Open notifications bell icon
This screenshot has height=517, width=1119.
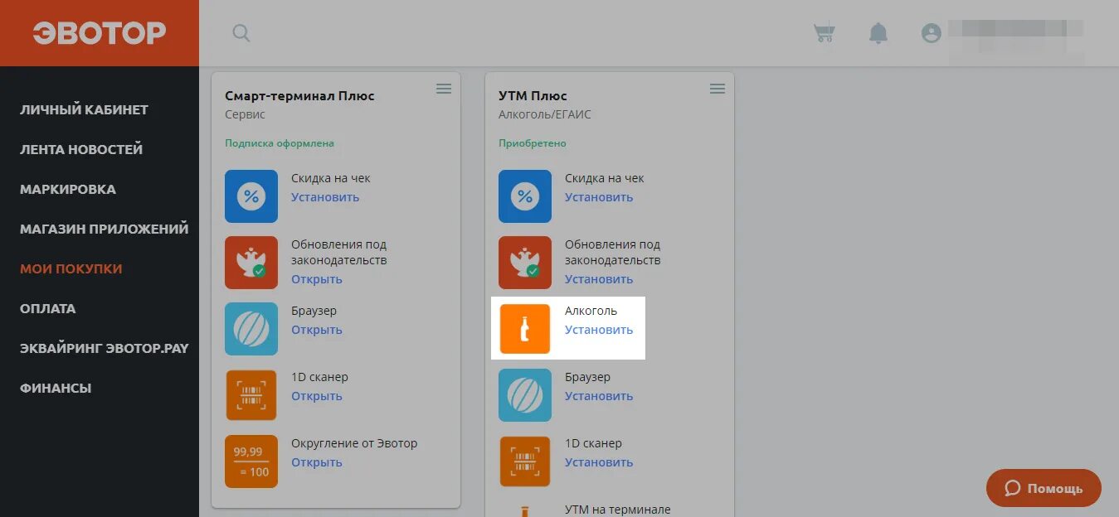(x=878, y=33)
